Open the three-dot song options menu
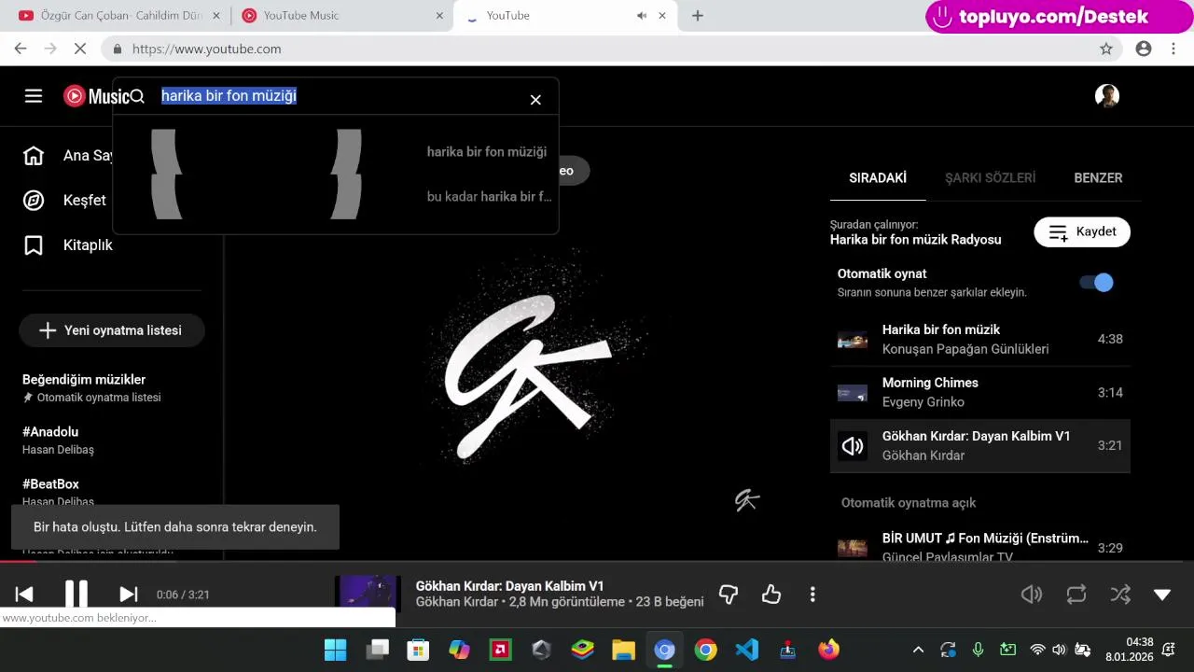Screen dimensions: 1194x672 pyautogui.click(x=812, y=595)
